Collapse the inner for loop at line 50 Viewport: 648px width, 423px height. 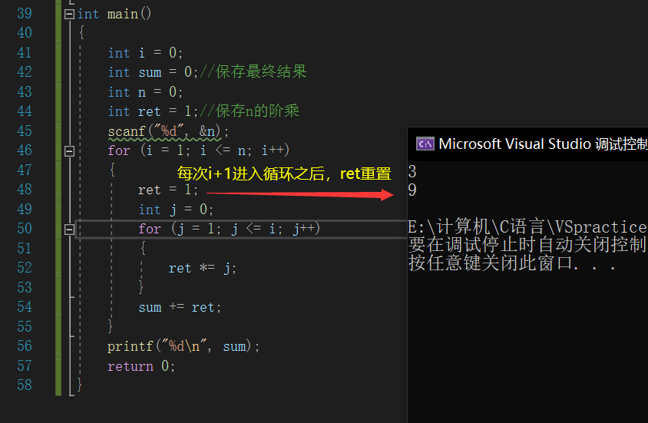(69, 230)
